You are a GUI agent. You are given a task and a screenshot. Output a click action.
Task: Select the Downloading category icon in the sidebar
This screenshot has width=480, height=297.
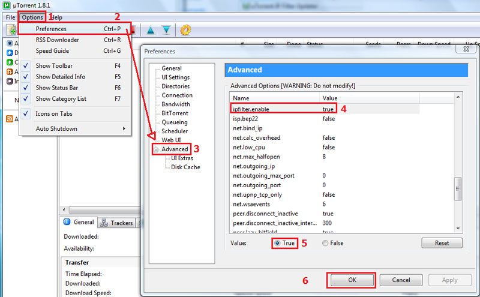point(10,53)
